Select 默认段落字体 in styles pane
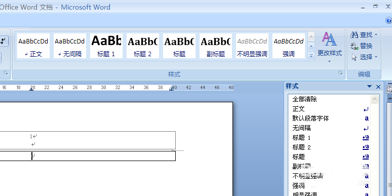The height and width of the screenshot is (196, 392). (x=329, y=119)
